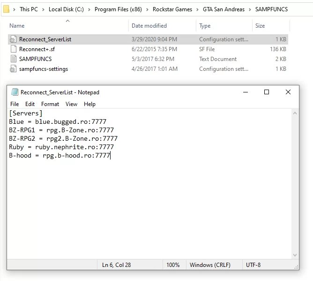313x281 pixels.
Task: Click the Ruby = ruby.nephrite.ro:7777 line
Action: (x=61, y=147)
